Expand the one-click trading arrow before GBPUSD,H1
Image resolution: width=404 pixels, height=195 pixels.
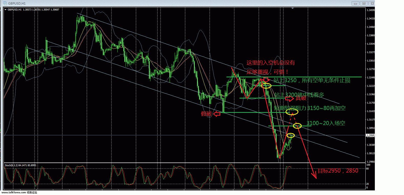(x=6, y=10)
